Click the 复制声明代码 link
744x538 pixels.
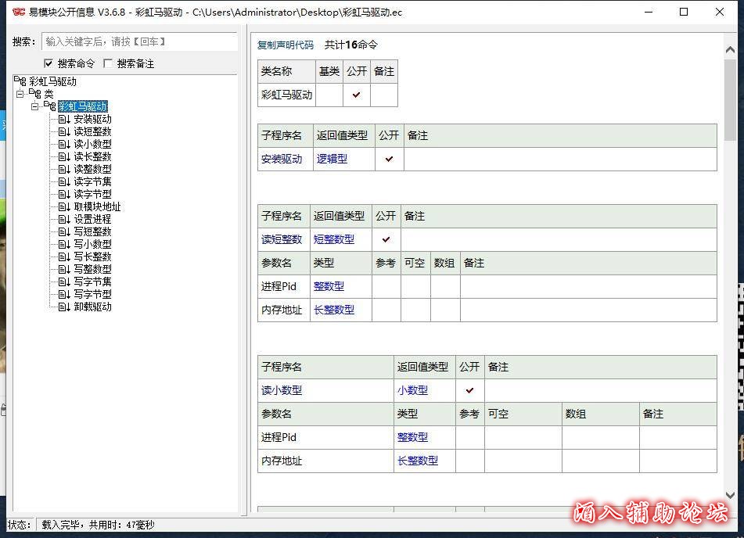point(285,45)
